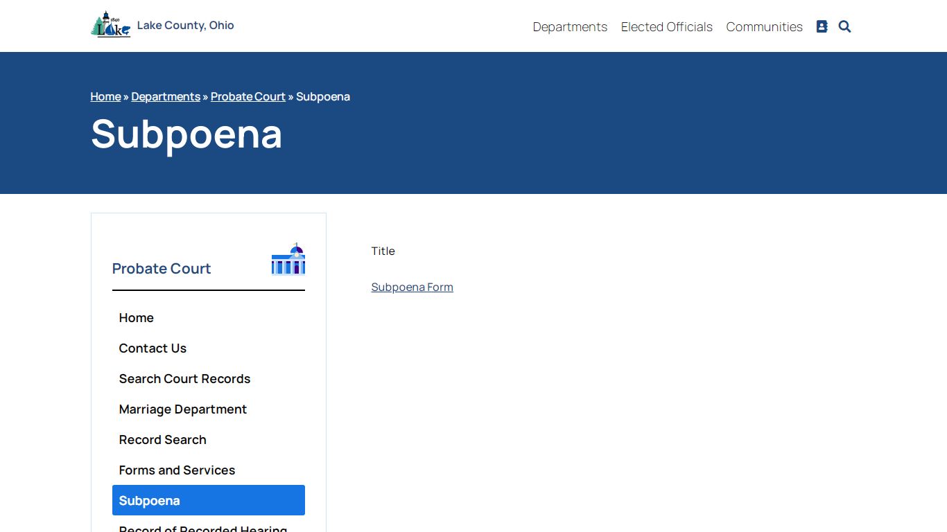
Task: Follow the Home breadcrumb link
Action: click(x=105, y=96)
